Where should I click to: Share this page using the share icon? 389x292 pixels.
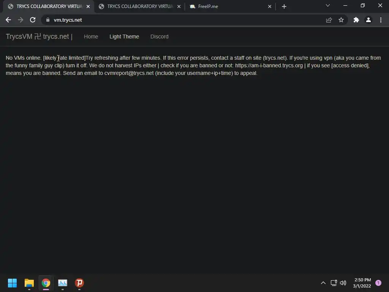pyautogui.click(x=329, y=20)
